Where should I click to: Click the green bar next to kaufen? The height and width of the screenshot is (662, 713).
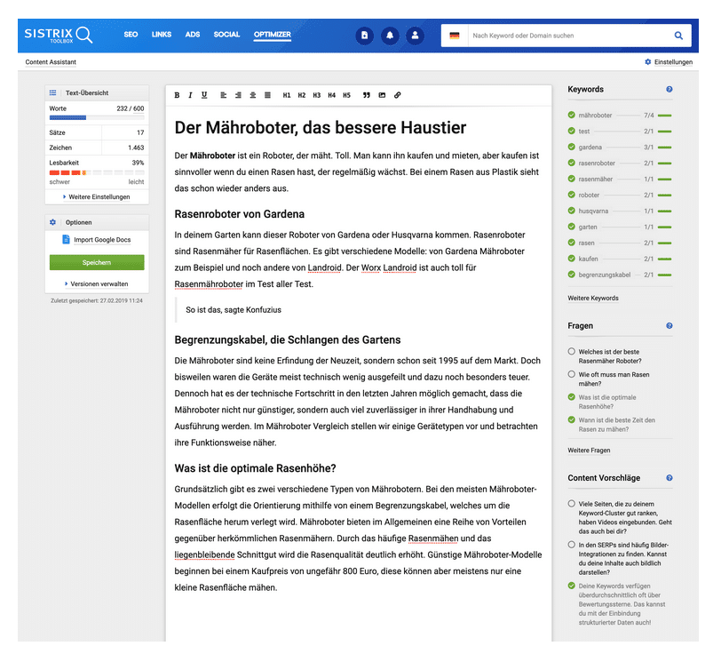pos(664,259)
